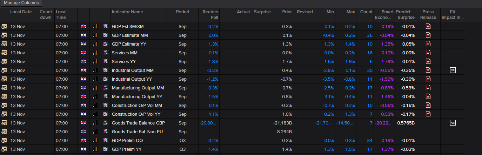Viewport: 482px width, 155px height.
Task: Open the Goods Trade Bal. Non-EU indicator
Action: pos(137,132)
